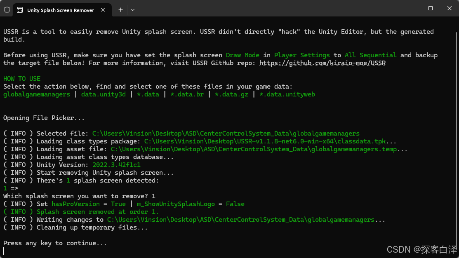Click the Writing changes to path line
459x258 pixels.
point(194,220)
